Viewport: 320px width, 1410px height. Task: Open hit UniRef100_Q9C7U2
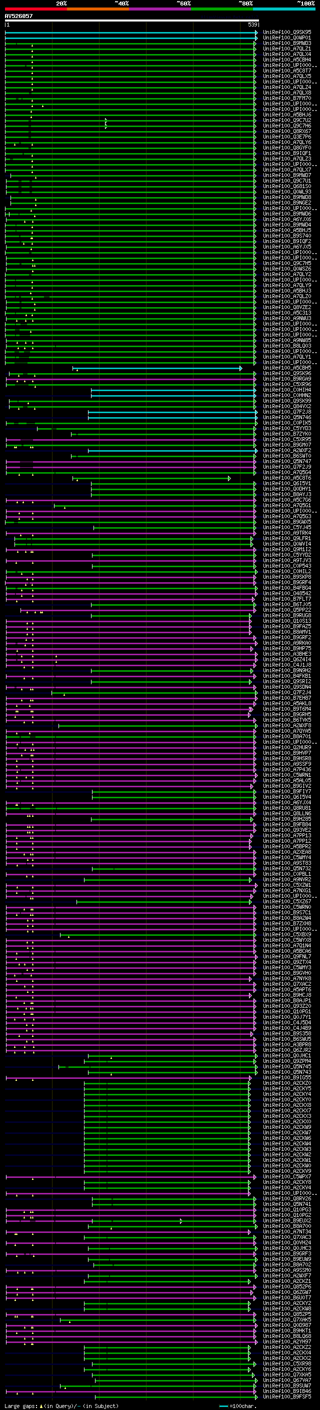tap(287, 121)
